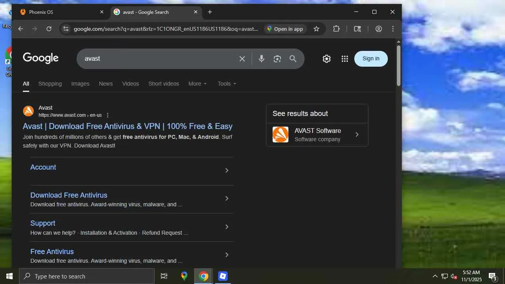Click the Chrome icon on the taskbar

pyautogui.click(x=204, y=276)
